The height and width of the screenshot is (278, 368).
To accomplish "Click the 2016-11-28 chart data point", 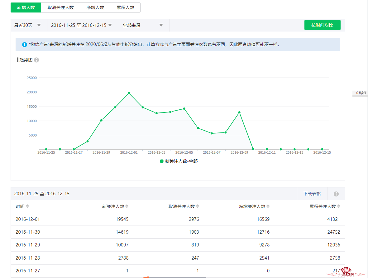I will pyautogui.click(x=88, y=141).
